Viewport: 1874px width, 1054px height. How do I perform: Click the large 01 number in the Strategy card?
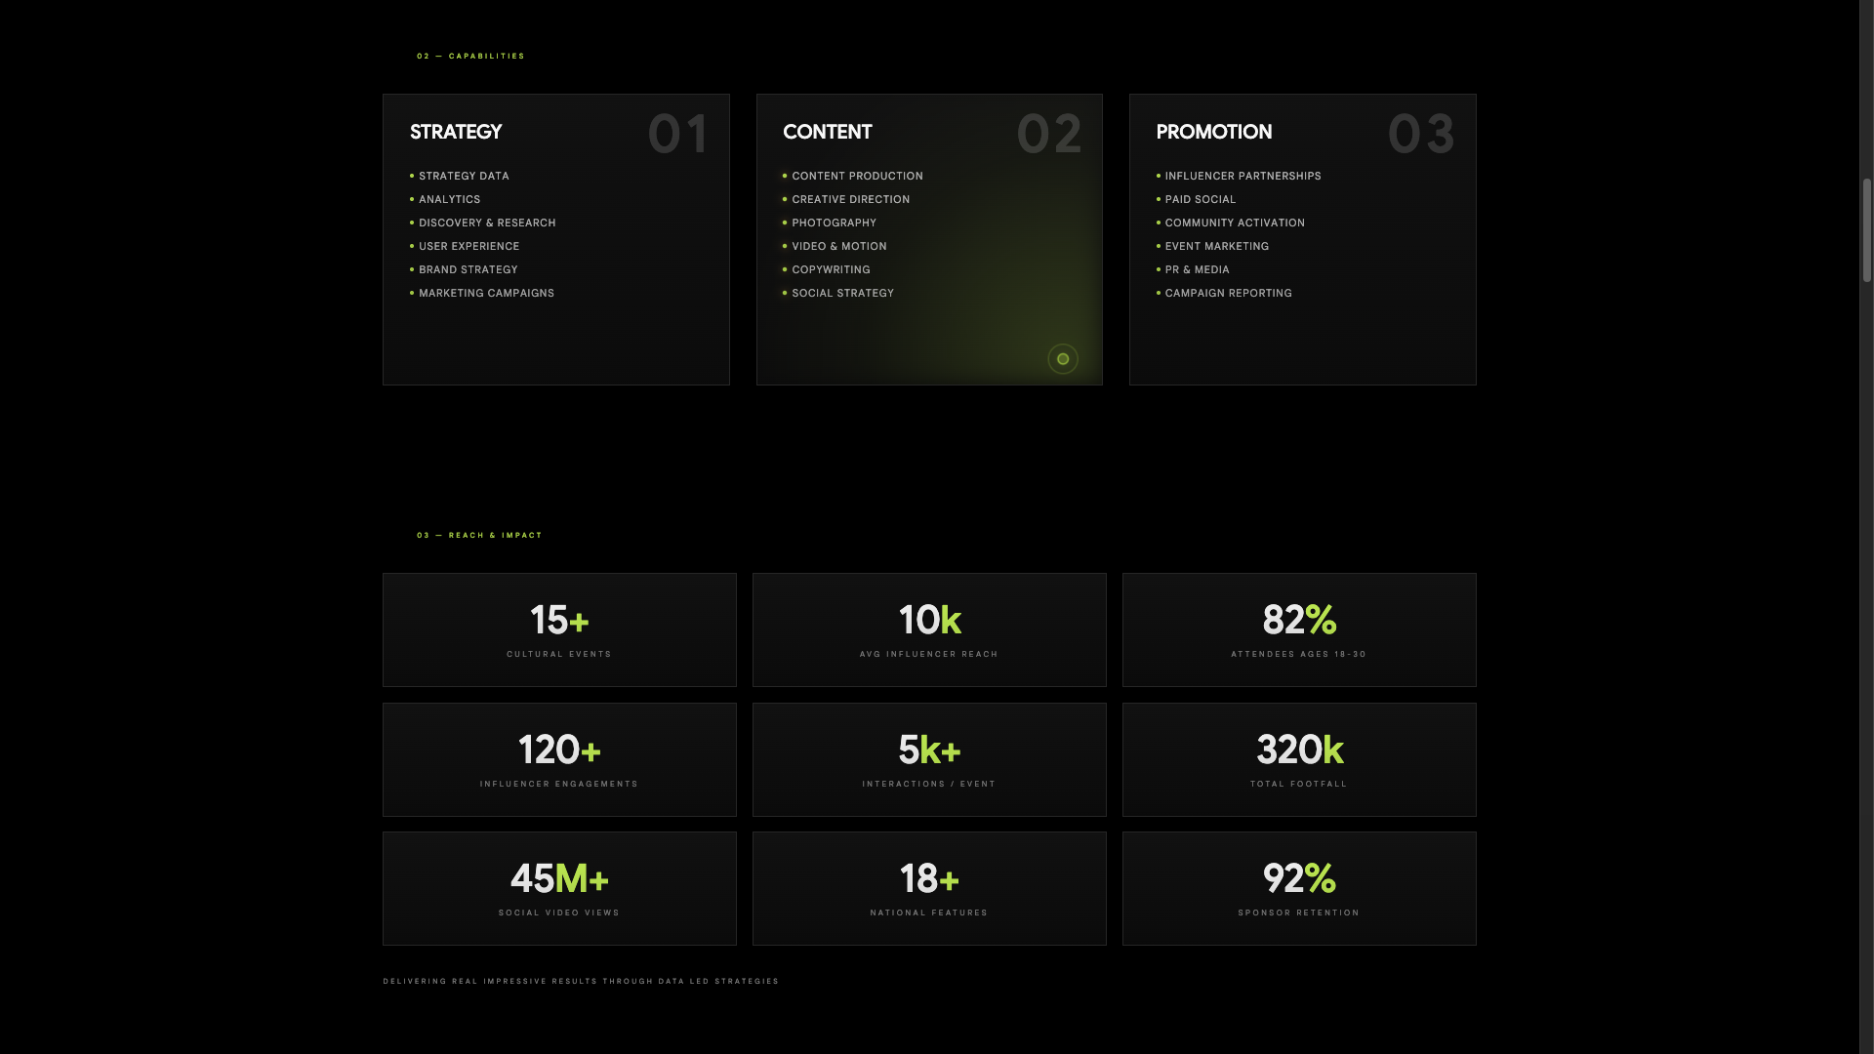(677, 134)
